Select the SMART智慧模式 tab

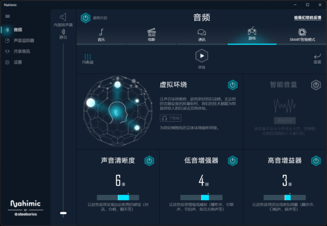[x=302, y=35]
